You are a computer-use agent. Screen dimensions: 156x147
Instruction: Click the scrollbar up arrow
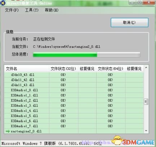click(x=146, y=68)
